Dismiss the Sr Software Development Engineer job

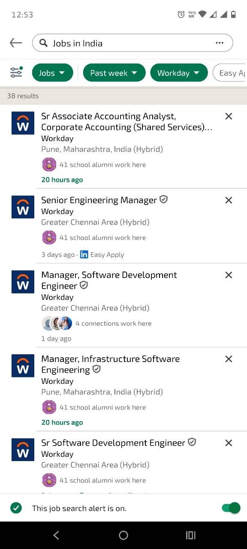pyautogui.click(x=229, y=443)
